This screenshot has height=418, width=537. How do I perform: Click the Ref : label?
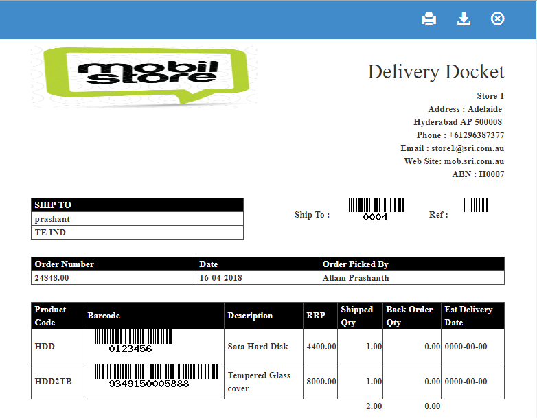(438, 215)
